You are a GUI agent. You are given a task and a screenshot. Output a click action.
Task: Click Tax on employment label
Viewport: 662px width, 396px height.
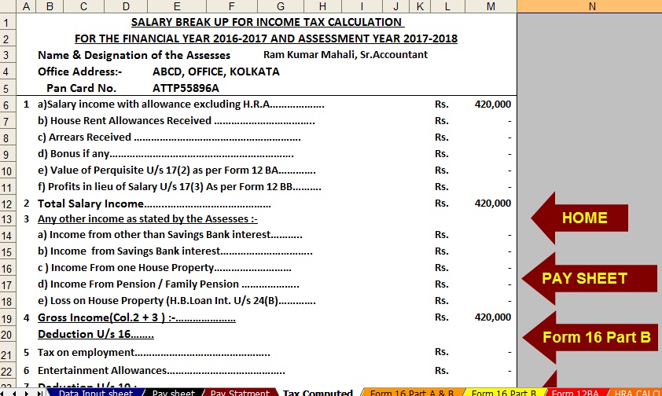point(153,353)
